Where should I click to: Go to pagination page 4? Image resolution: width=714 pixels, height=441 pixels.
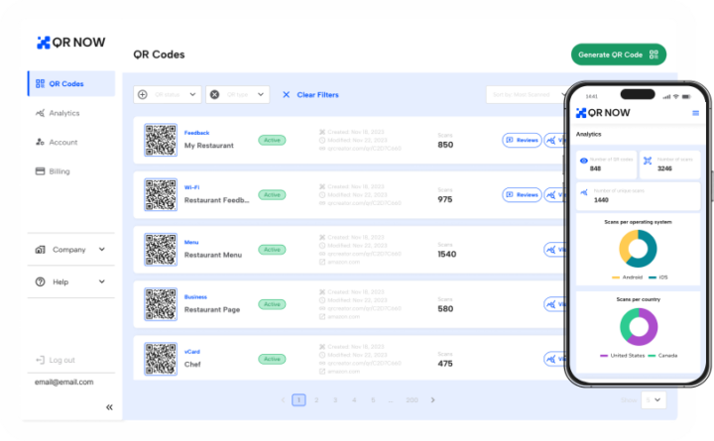pyautogui.click(x=354, y=400)
